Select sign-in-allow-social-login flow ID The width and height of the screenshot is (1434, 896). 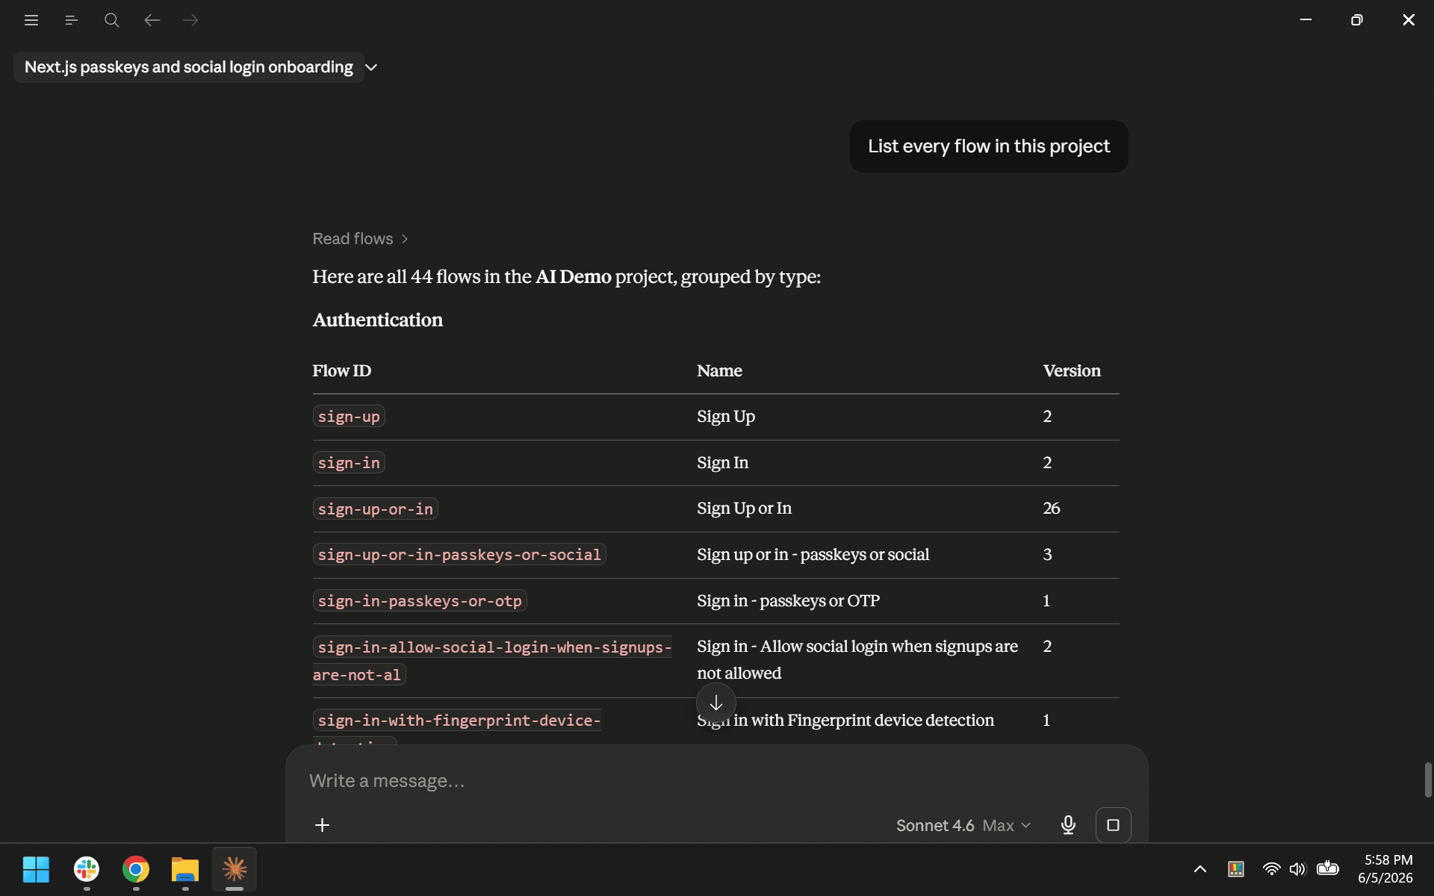[492, 661]
